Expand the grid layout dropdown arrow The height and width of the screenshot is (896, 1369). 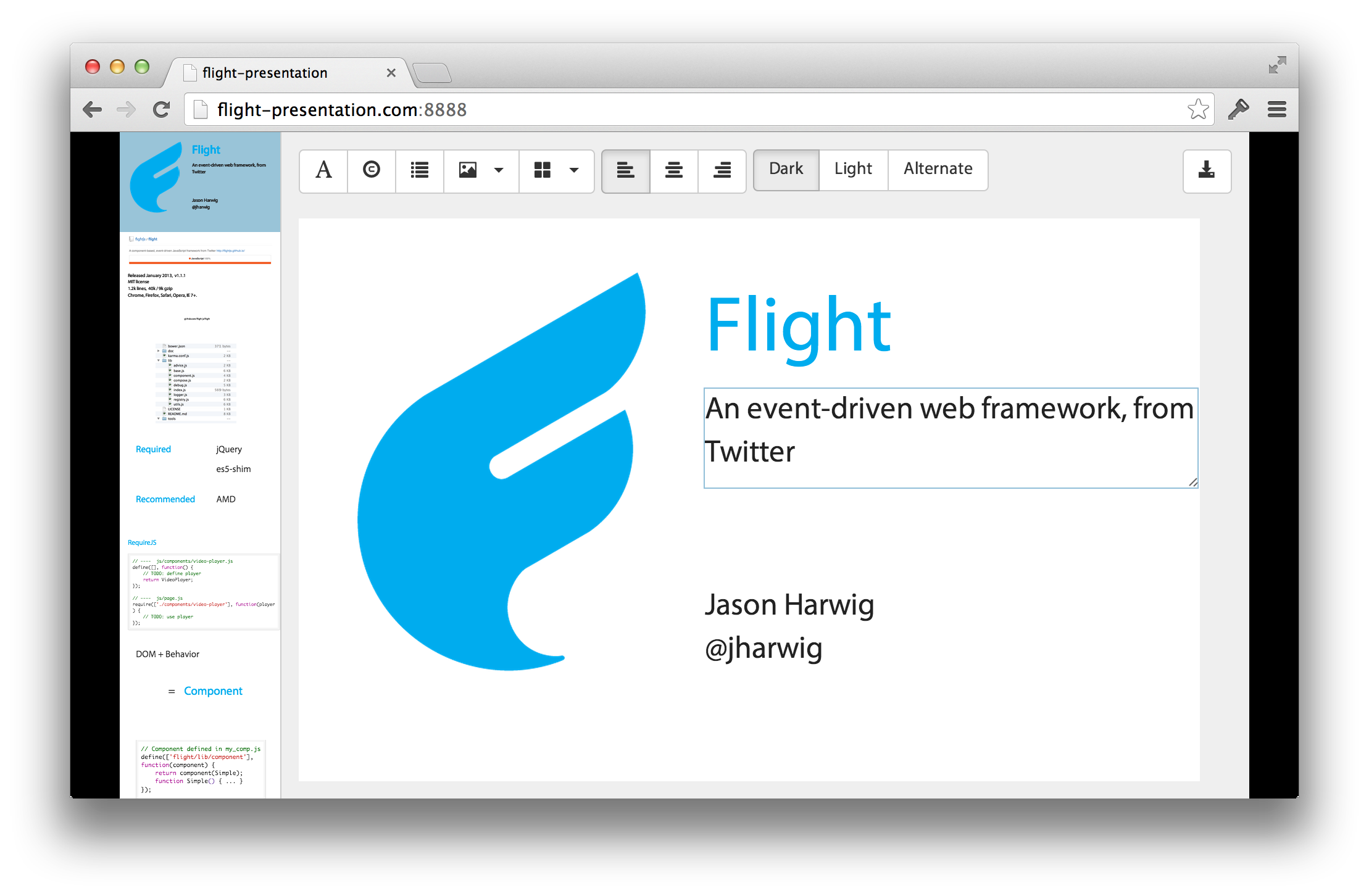click(574, 170)
